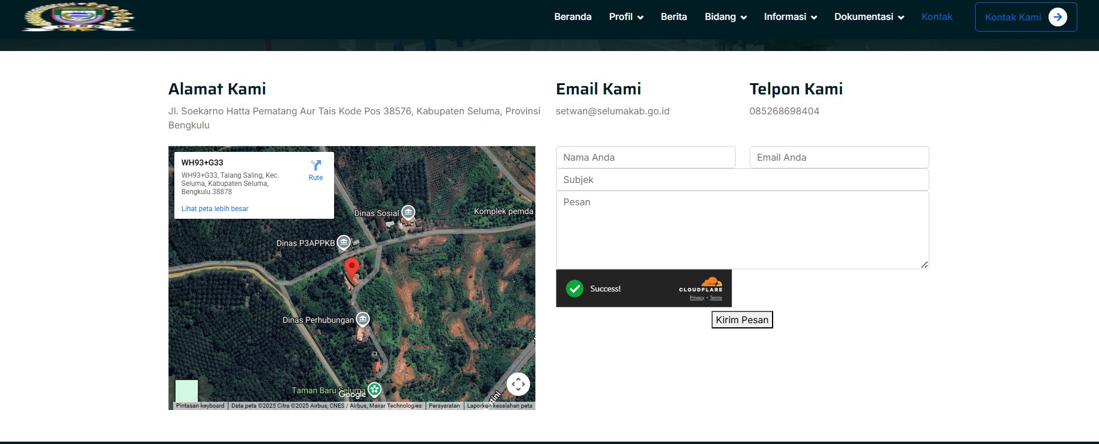1099x444 pixels.
Task: Go to the Beranda menu item
Action: coord(572,17)
